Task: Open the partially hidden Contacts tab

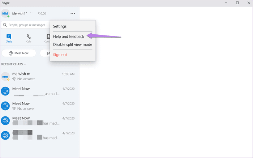Action: pyautogui.click(x=48, y=38)
